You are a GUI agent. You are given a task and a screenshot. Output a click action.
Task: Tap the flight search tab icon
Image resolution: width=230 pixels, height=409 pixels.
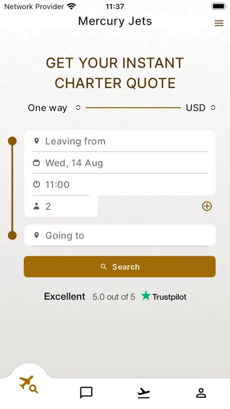point(29,384)
